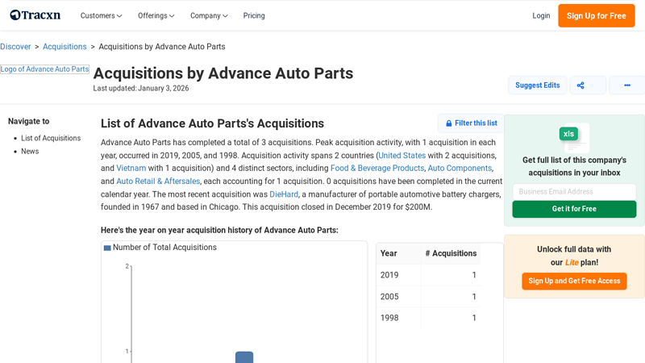645x363 pixels.
Task: Expand the Customers dropdown menu
Action: click(102, 15)
